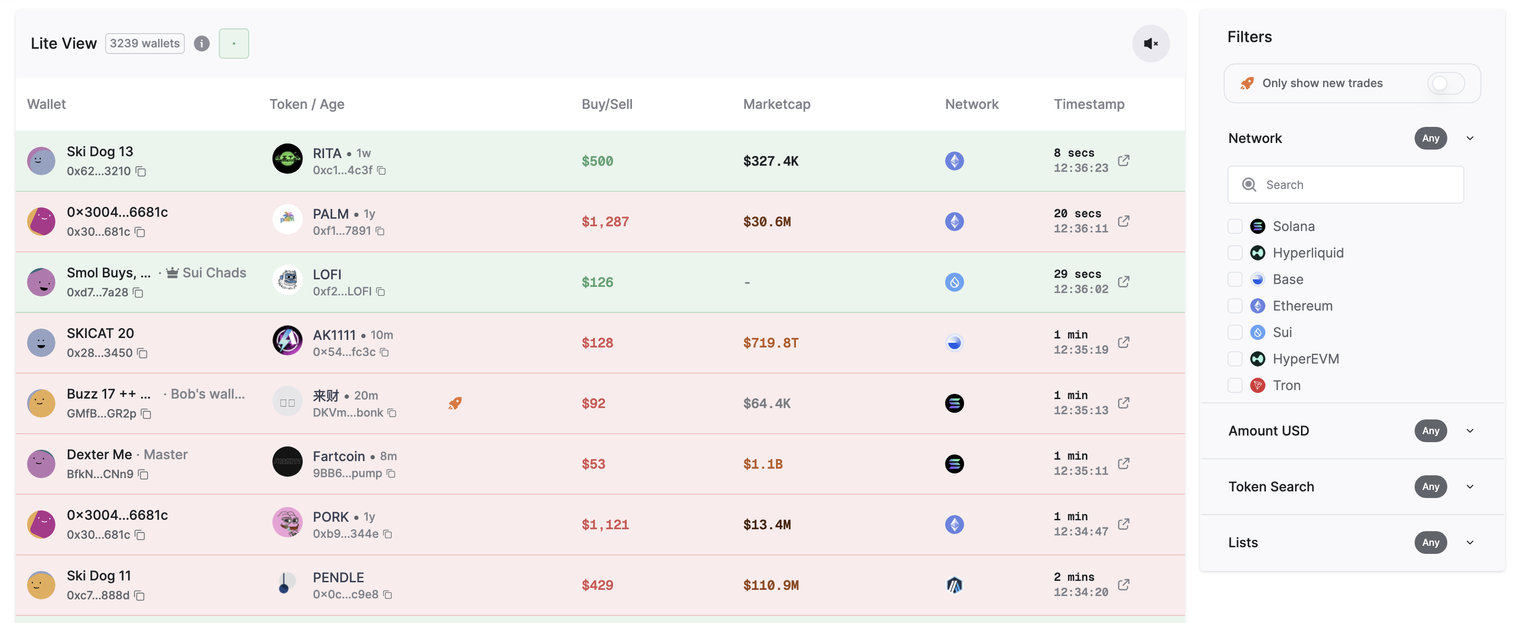Expand the Token Search filter
1516x623 pixels.
tap(1470, 487)
